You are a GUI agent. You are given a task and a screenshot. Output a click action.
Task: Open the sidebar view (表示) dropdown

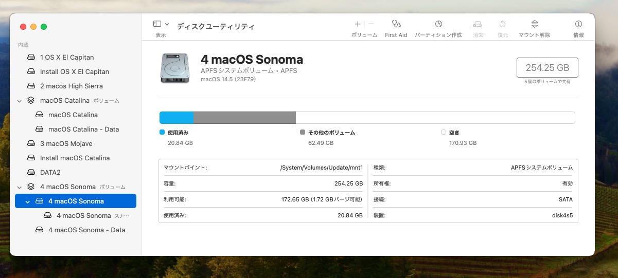[x=161, y=24]
